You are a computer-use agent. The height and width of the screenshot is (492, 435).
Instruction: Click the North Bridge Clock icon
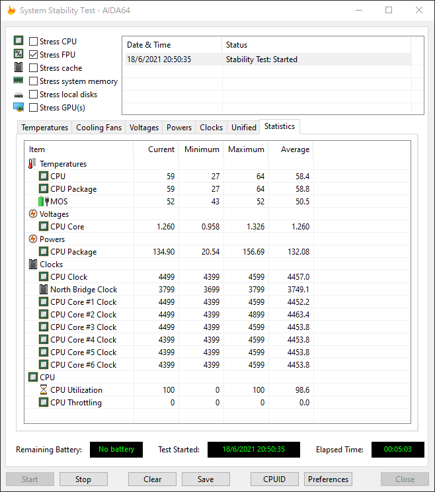(x=44, y=289)
